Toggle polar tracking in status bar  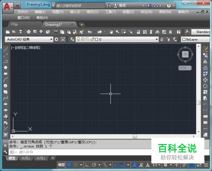(94, 165)
